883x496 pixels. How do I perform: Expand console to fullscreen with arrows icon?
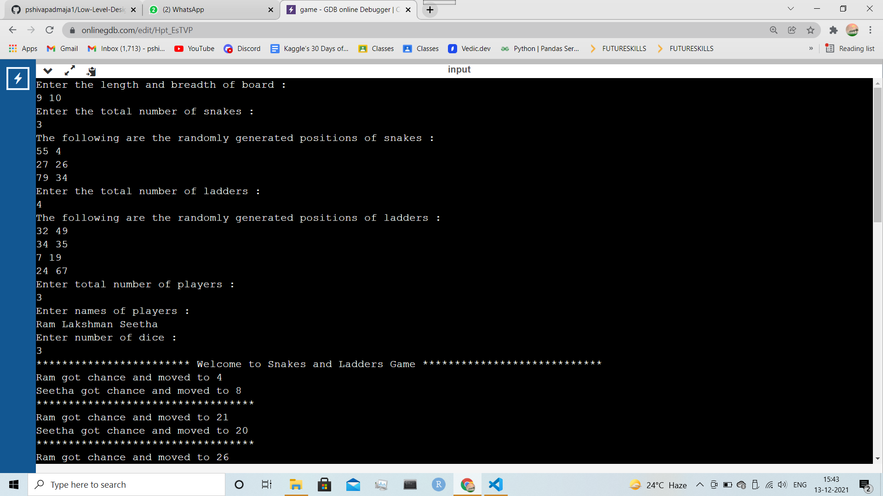pyautogui.click(x=69, y=71)
